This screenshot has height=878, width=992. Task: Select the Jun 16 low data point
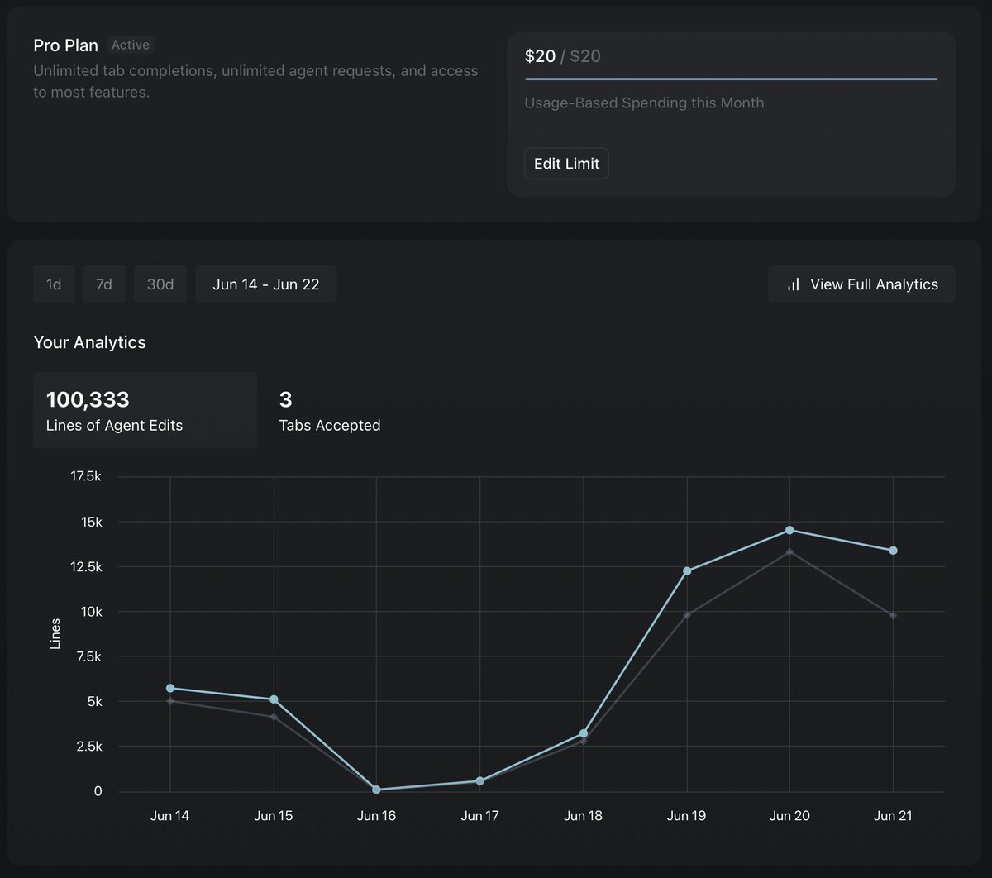pyautogui.click(x=376, y=790)
